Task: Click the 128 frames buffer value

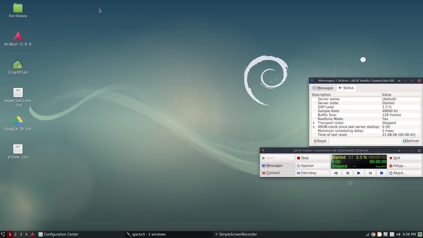Action: tap(392, 115)
